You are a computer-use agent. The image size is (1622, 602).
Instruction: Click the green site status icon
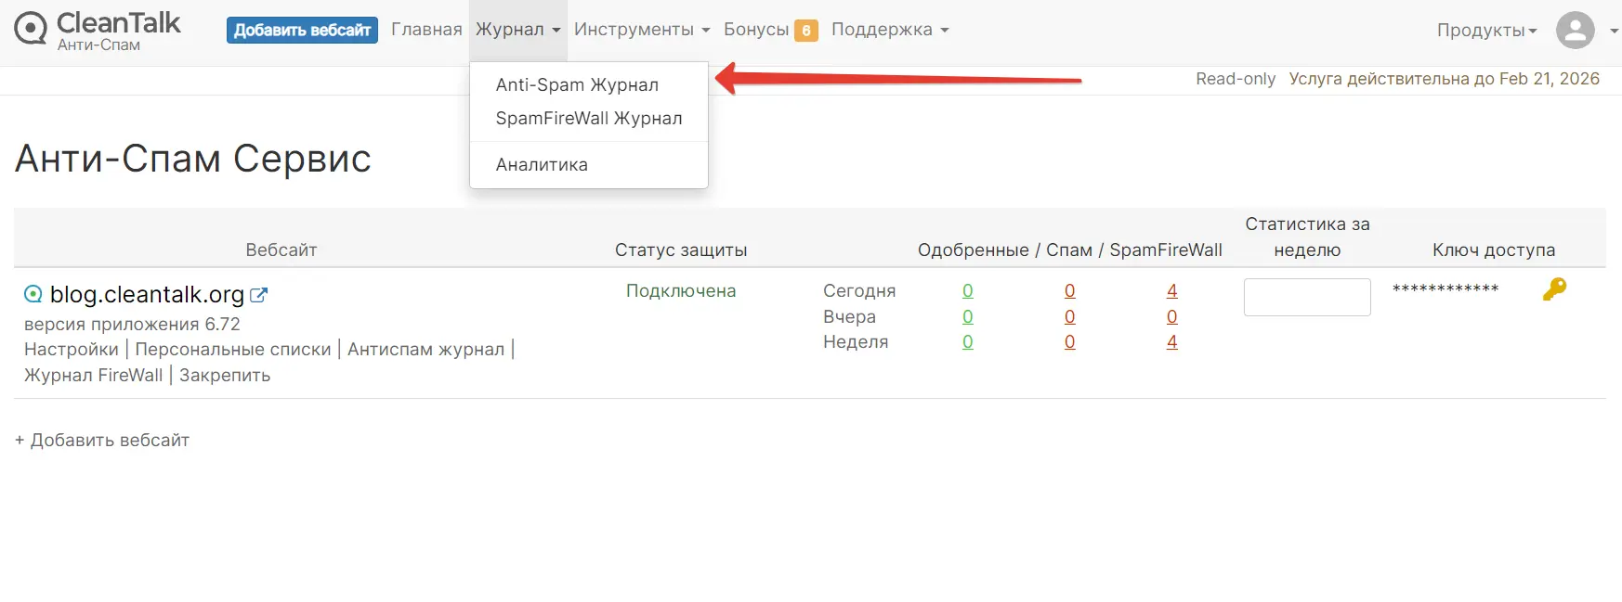33,294
